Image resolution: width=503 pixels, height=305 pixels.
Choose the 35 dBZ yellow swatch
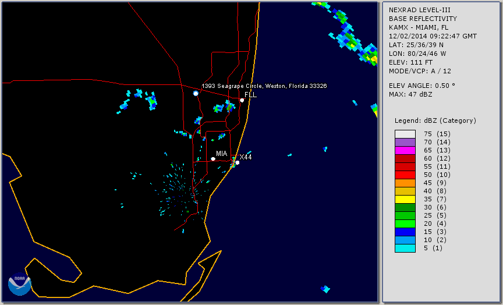pos(405,199)
